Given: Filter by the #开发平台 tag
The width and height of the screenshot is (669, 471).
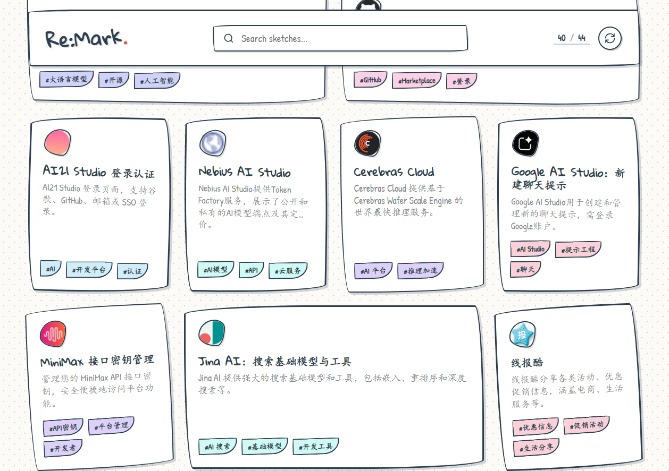Looking at the screenshot, I should 89,270.
